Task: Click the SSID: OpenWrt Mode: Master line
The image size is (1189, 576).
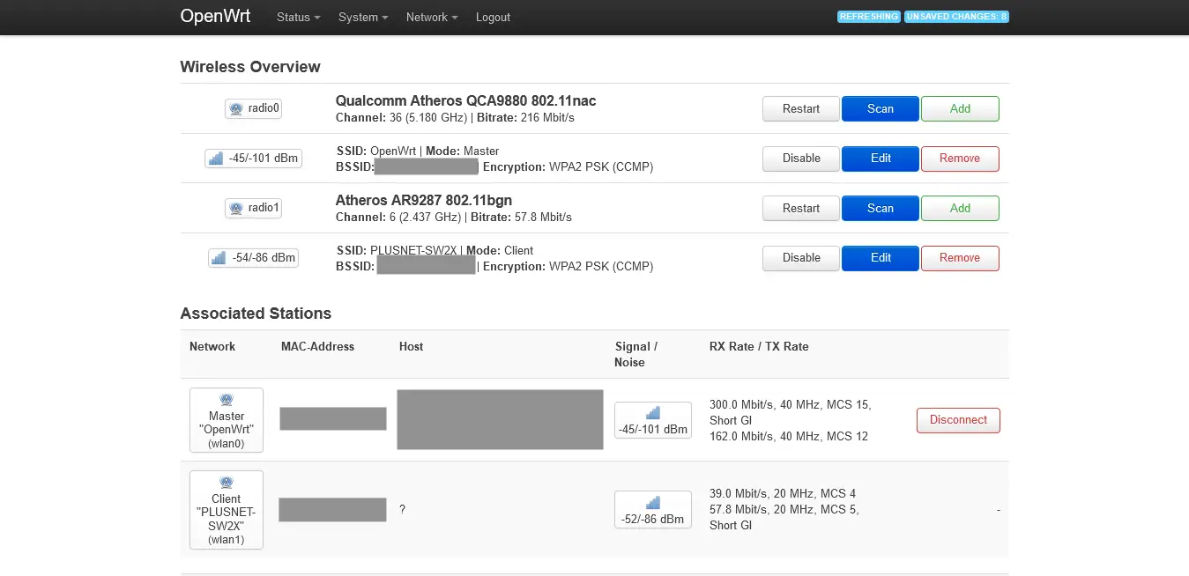Action: coord(418,151)
